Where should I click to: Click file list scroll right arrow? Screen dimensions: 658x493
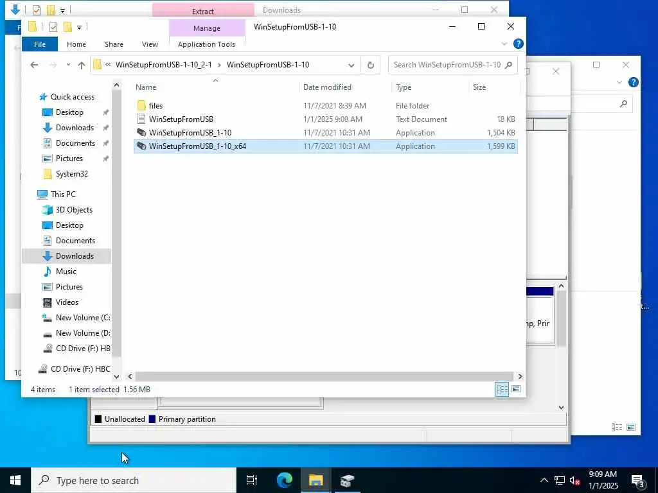click(520, 376)
